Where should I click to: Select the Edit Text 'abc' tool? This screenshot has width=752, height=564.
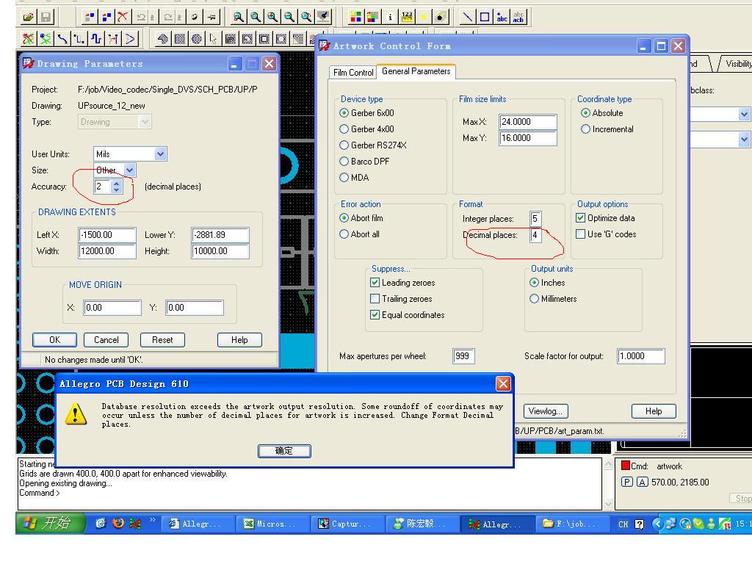(518, 18)
